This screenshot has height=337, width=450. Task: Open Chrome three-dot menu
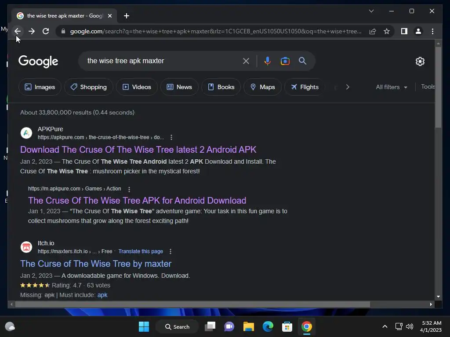[432, 31]
